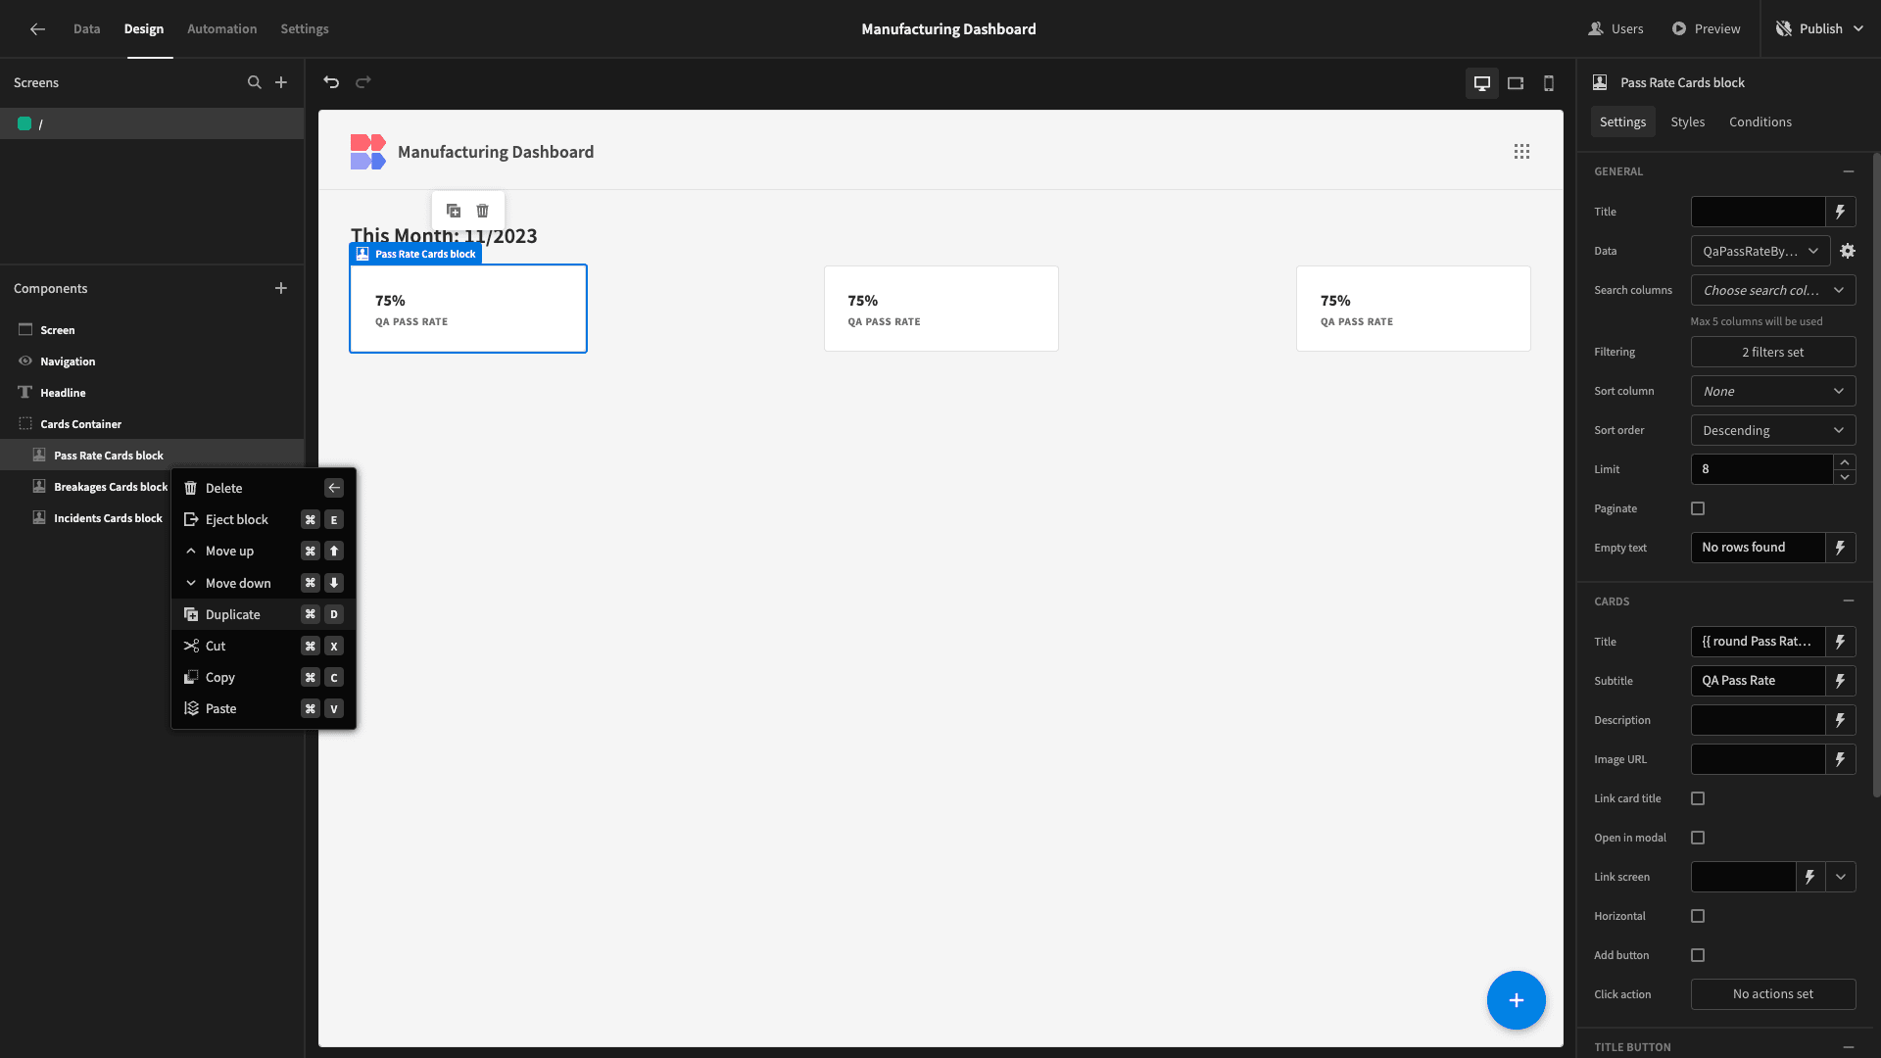Open Data settings gear icon

(1848, 251)
